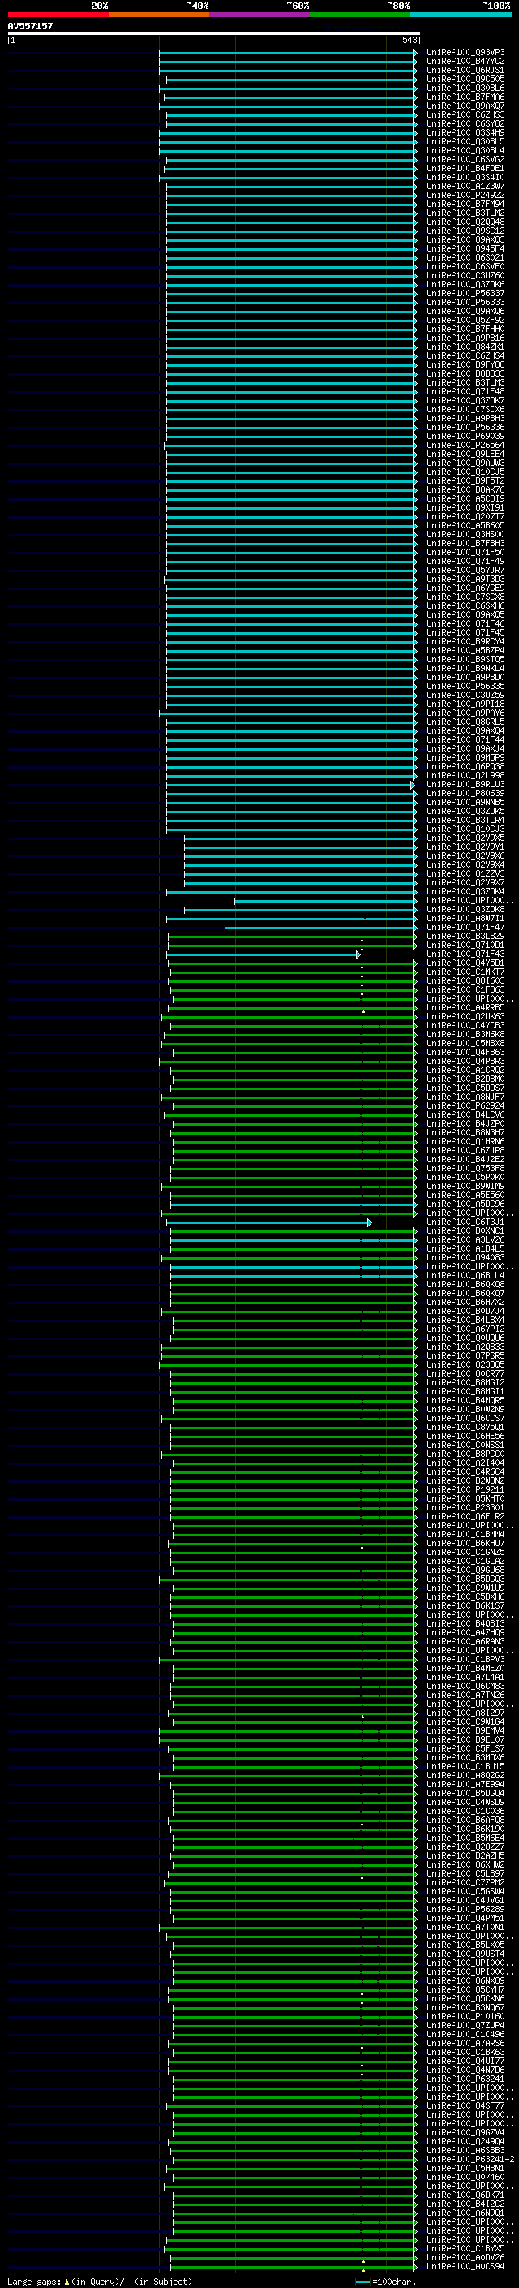Select label UniRef100_A6SBB3
The width and height of the screenshot is (519, 2288).
coord(465,2150)
